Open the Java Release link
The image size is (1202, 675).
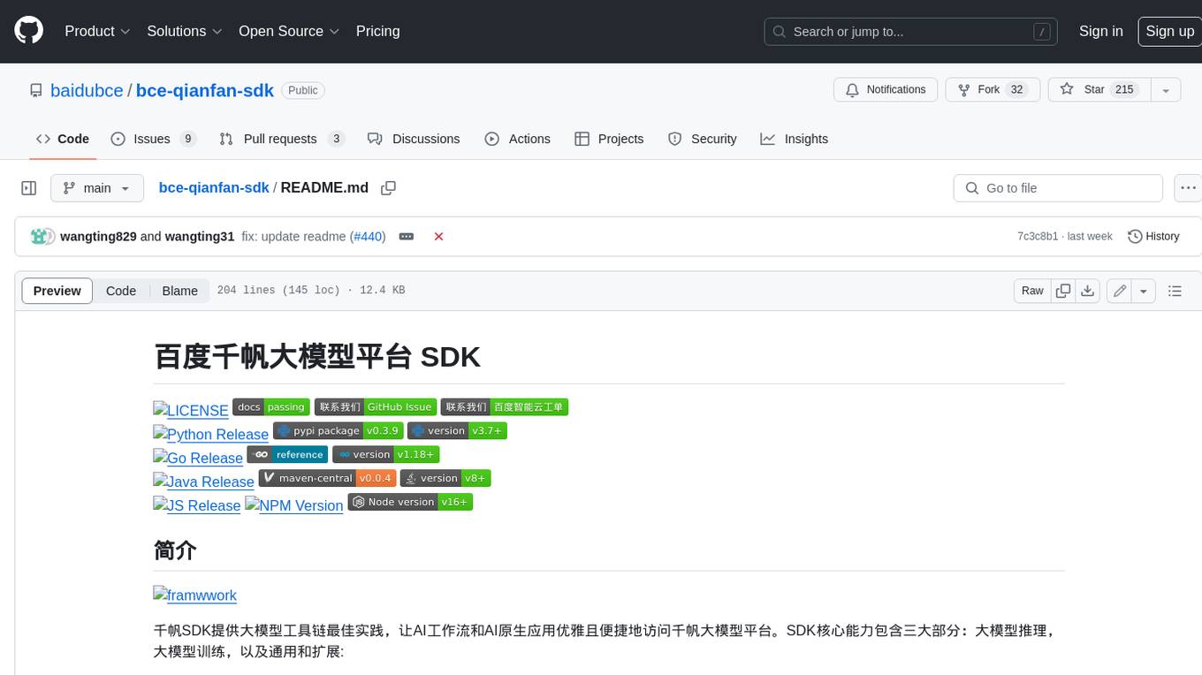[204, 482]
